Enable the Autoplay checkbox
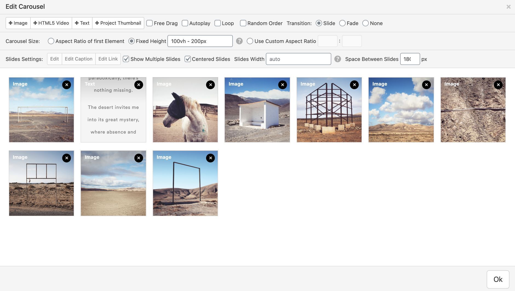Image resolution: width=515 pixels, height=291 pixels. tap(185, 23)
